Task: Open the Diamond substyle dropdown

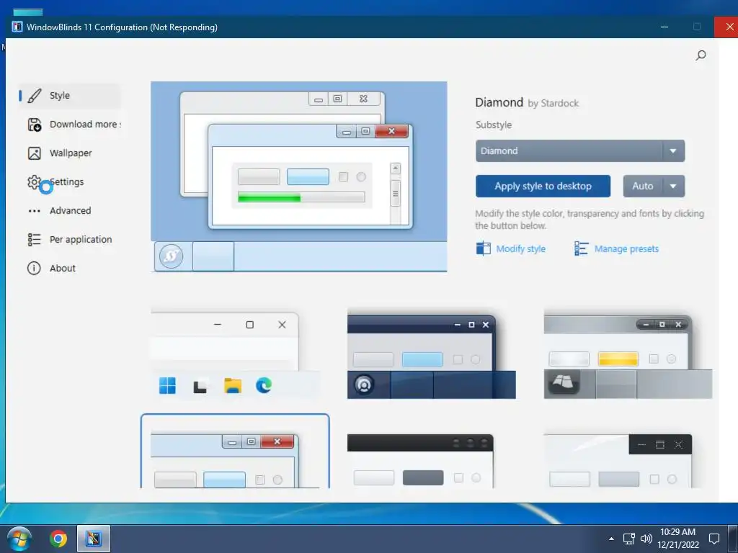Action: coord(580,151)
